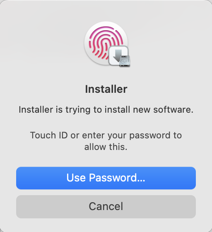Click the gray downward arrow in the badge

pyautogui.click(x=117, y=55)
